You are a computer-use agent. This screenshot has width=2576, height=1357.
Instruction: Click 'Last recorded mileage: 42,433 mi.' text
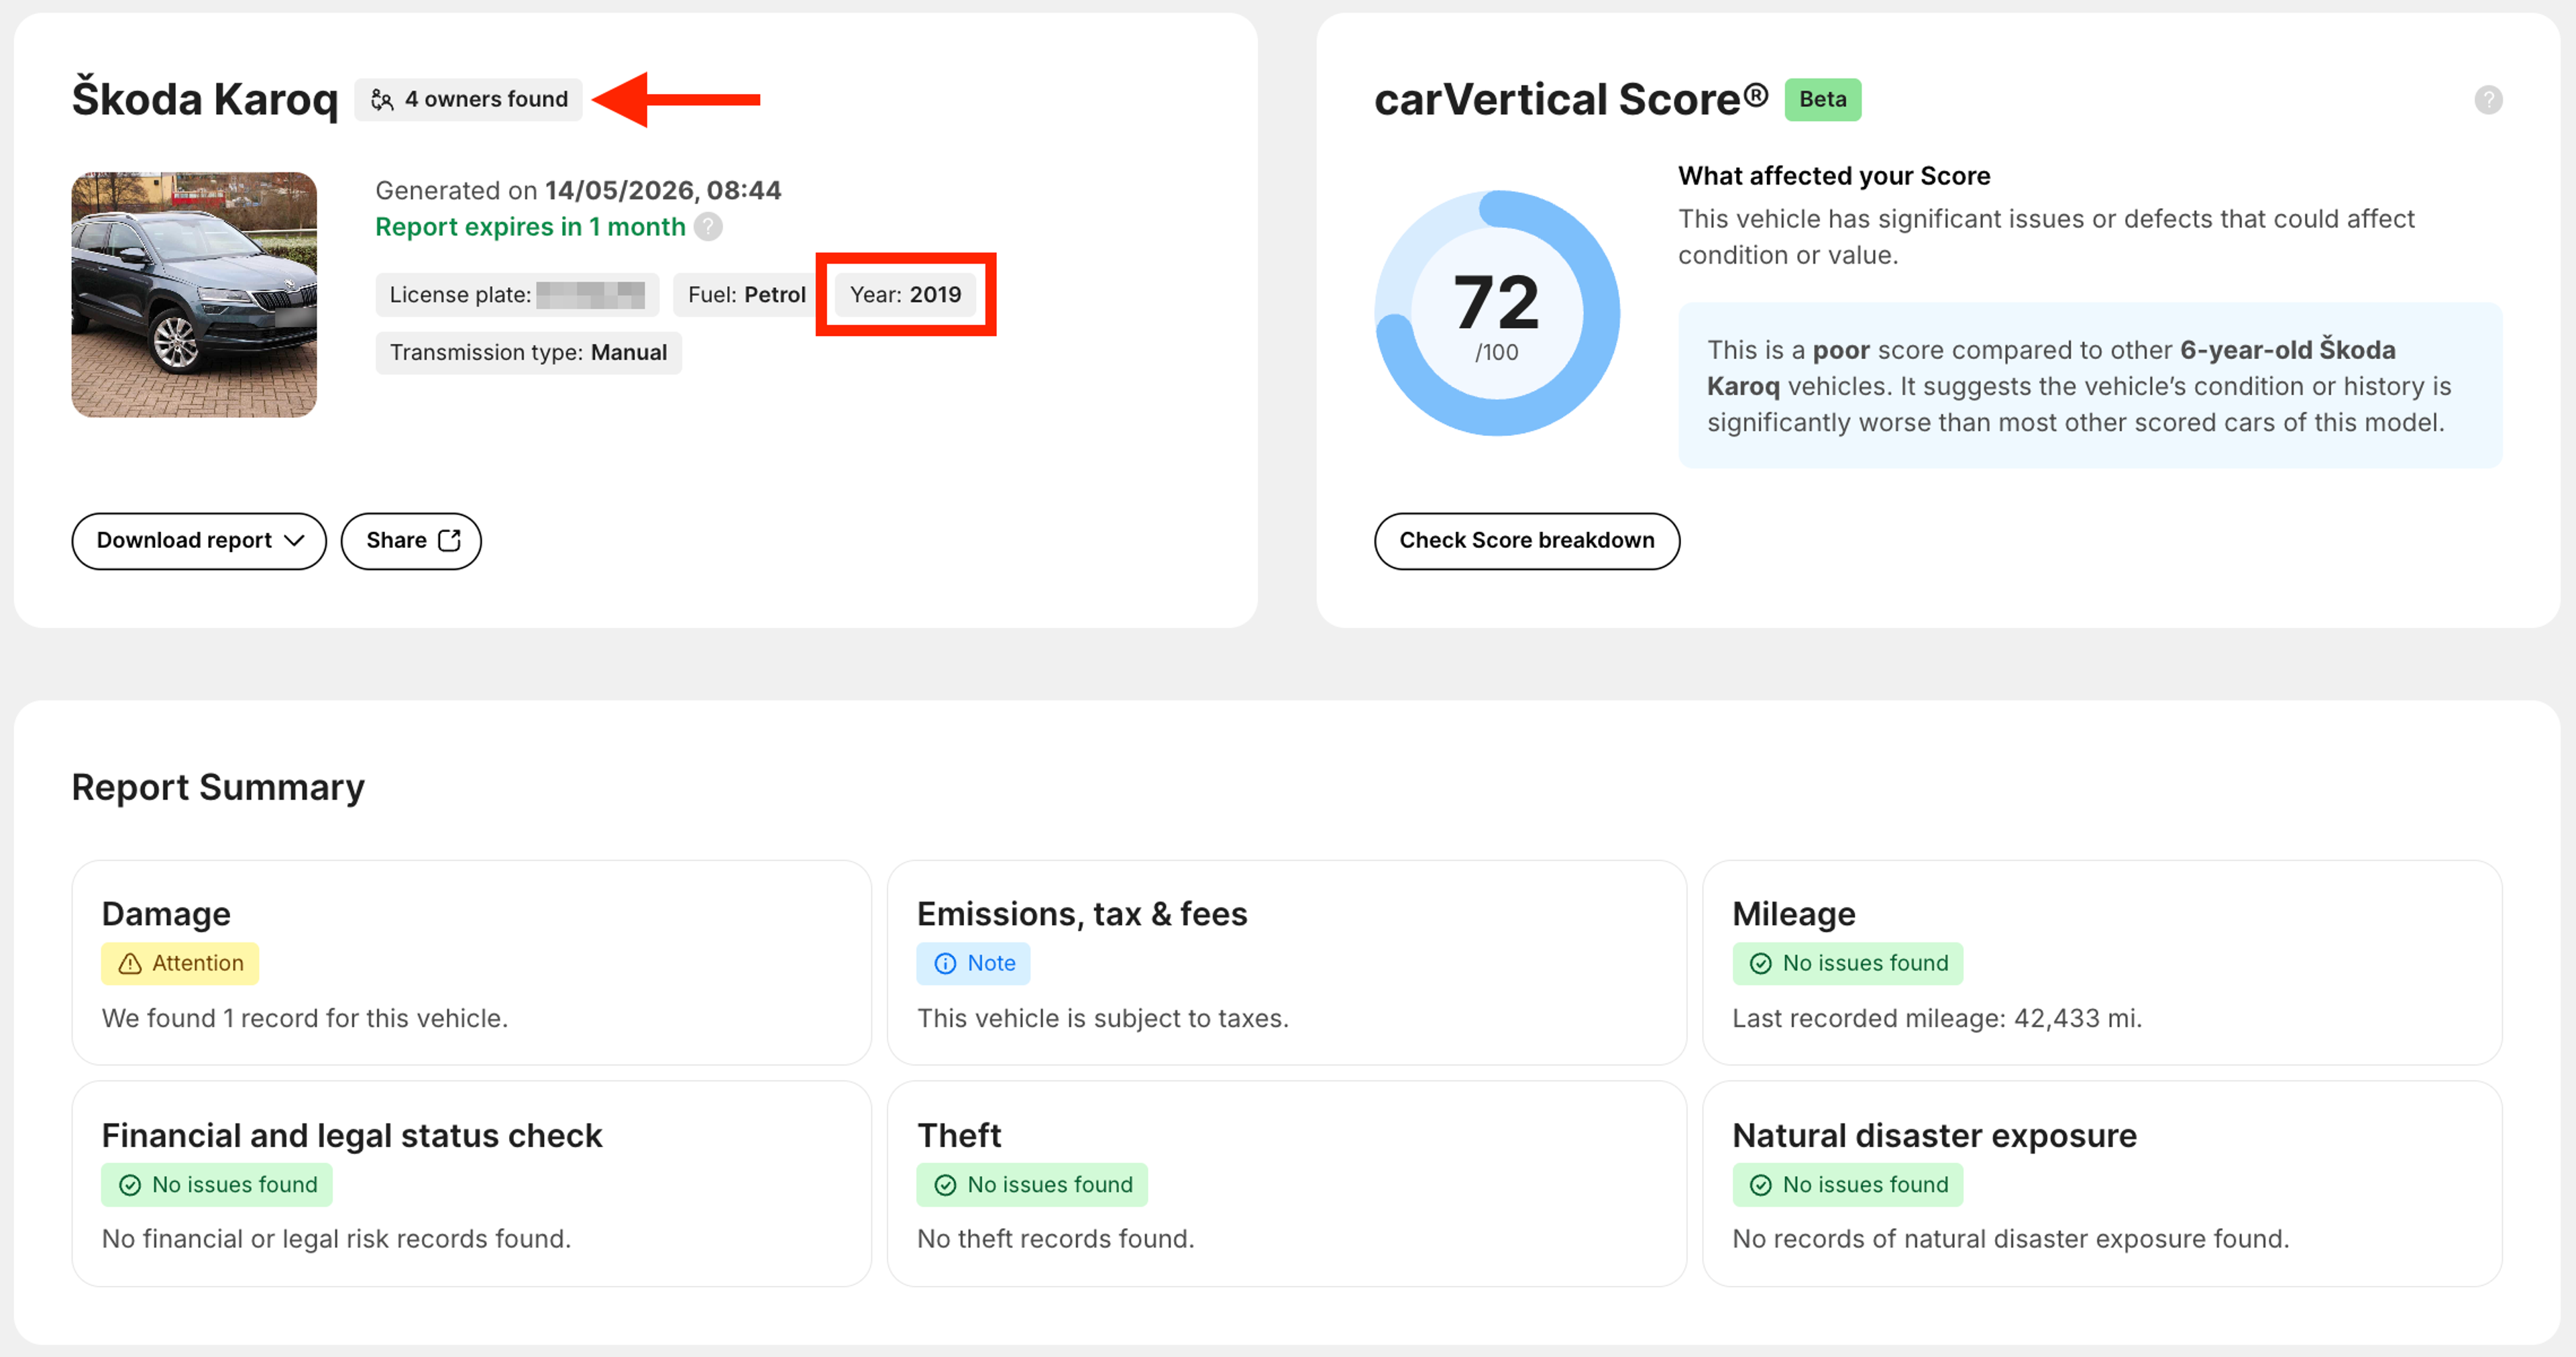(1936, 1018)
